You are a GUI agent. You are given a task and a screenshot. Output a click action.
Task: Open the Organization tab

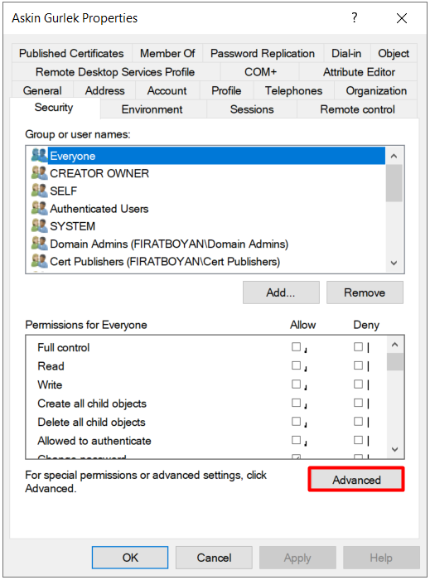tap(376, 90)
